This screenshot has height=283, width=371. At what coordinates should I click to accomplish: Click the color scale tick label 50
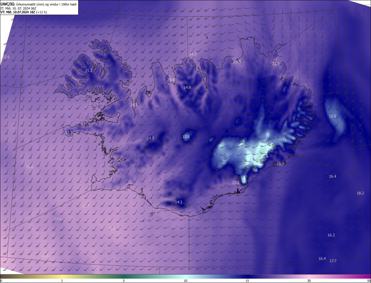(x=369, y=281)
